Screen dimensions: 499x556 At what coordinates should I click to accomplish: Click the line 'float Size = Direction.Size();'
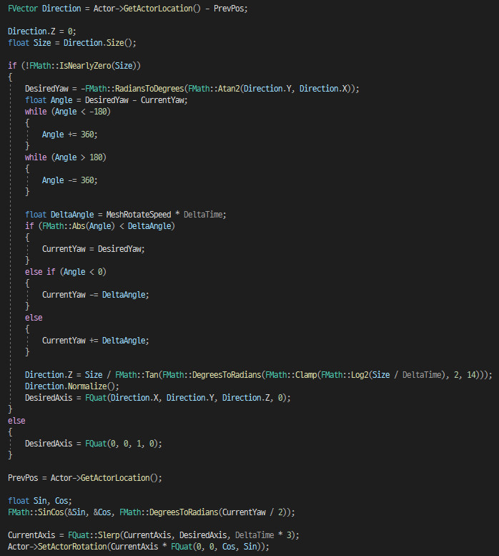72,43
